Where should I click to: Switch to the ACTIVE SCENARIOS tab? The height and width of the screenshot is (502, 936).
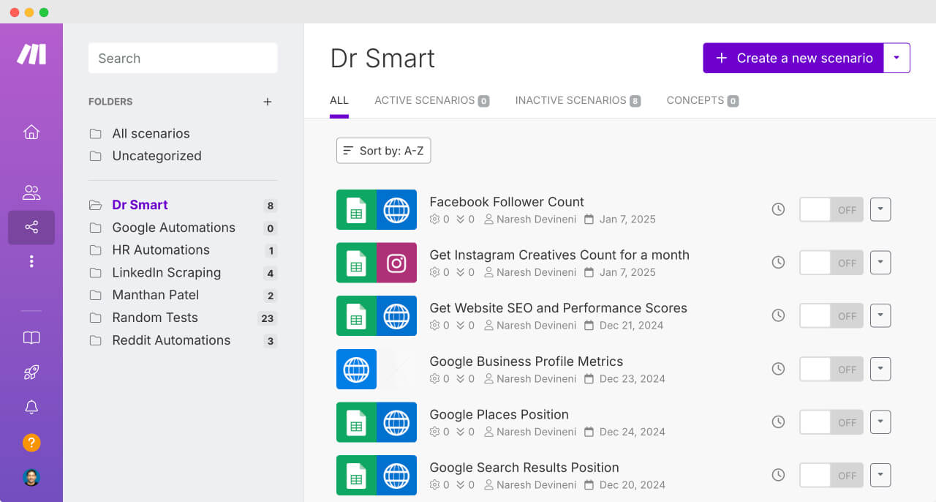431,100
